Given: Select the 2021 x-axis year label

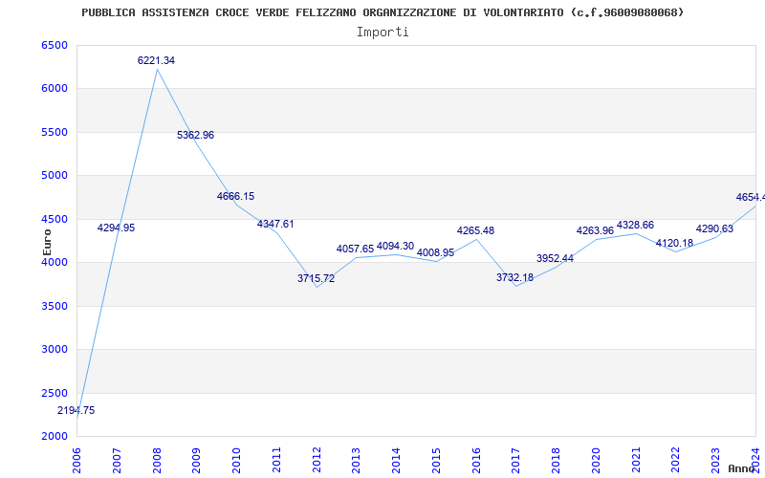Looking at the screenshot, I should click(636, 460).
